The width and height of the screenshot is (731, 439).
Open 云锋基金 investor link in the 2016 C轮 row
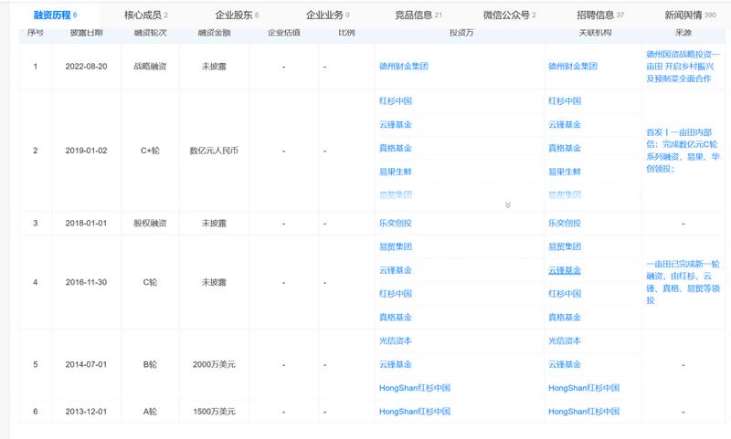(396, 270)
